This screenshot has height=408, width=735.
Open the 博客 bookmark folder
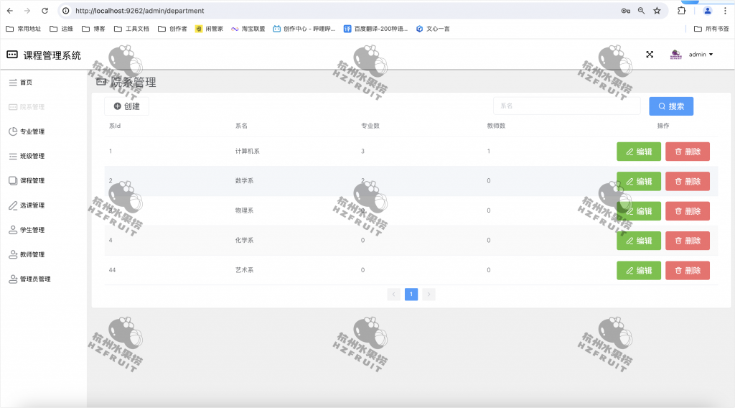pos(93,29)
